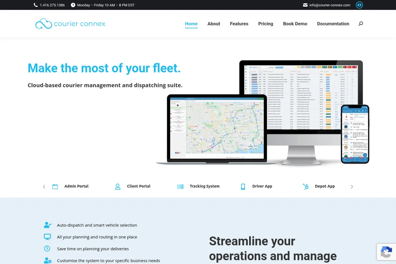Click 'Streamline your operations and manage' heading

click(273, 249)
